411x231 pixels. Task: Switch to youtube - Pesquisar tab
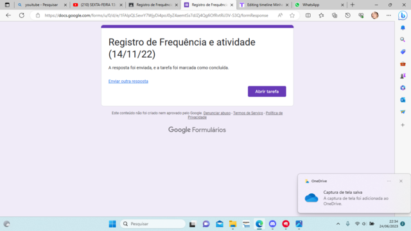tap(41, 4)
